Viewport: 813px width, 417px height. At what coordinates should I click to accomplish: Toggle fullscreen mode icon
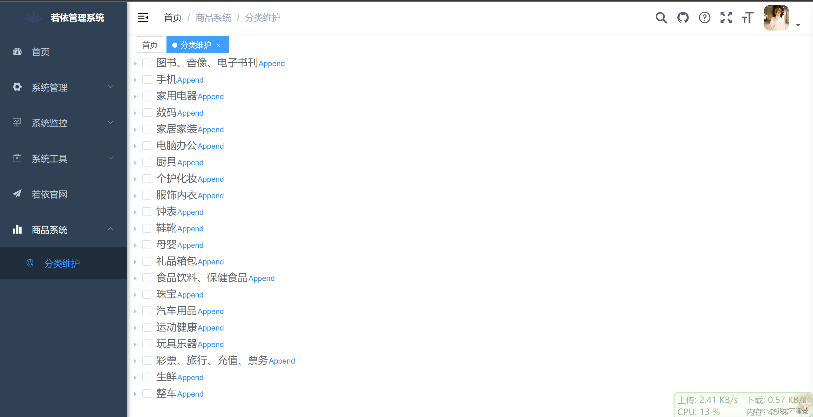pos(726,18)
